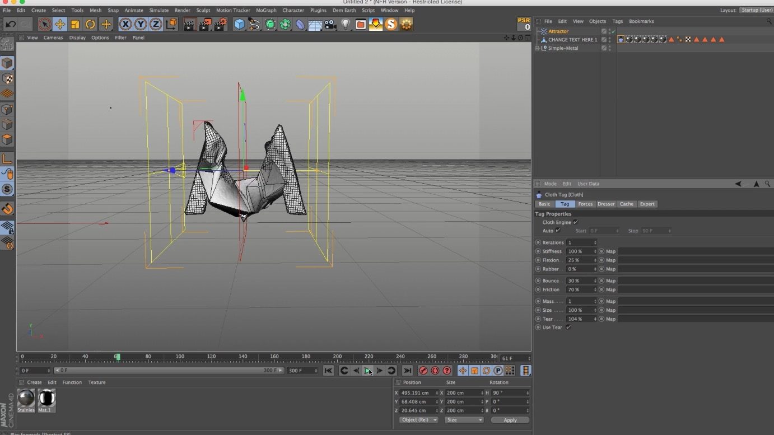Viewport: 774px width, 435px height.
Task: Toggle the X axis lock
Action: point(125,24)
